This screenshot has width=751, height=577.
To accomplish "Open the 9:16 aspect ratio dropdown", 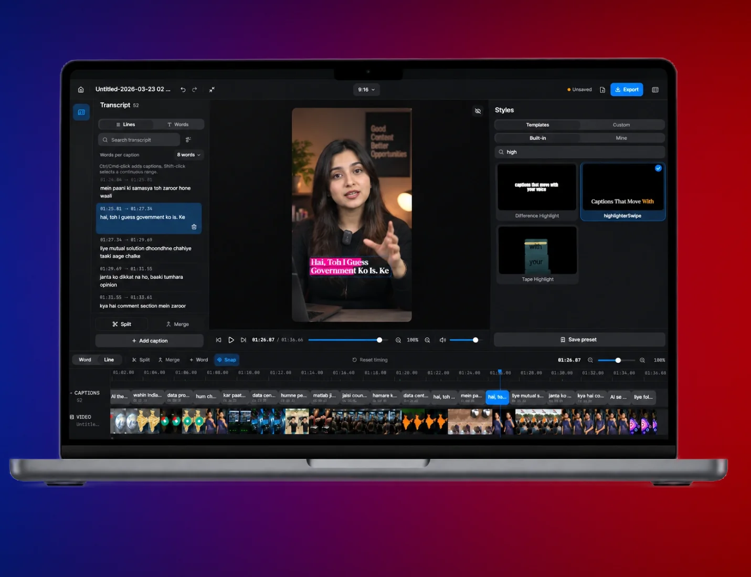I will pyautogui.click(x=366, y=90).
